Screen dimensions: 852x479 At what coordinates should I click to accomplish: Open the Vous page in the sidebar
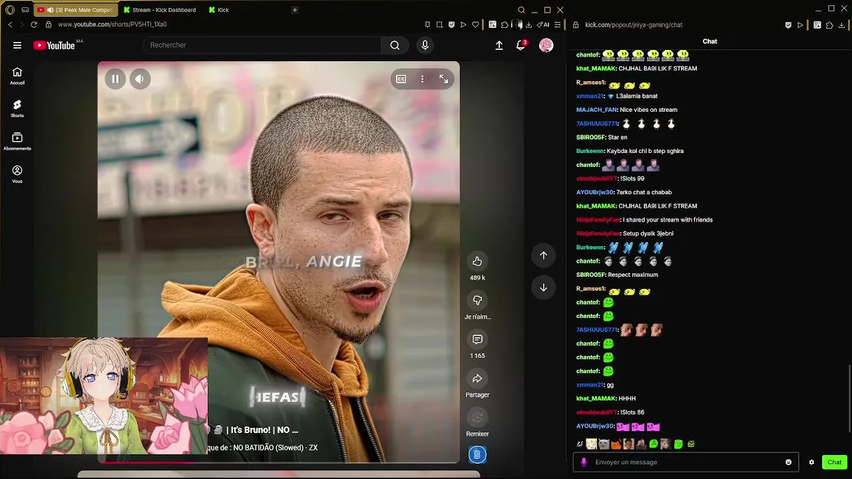pos(17,174)
